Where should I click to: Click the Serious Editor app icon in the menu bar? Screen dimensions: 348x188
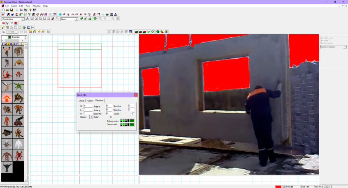(x=2, y=6)
